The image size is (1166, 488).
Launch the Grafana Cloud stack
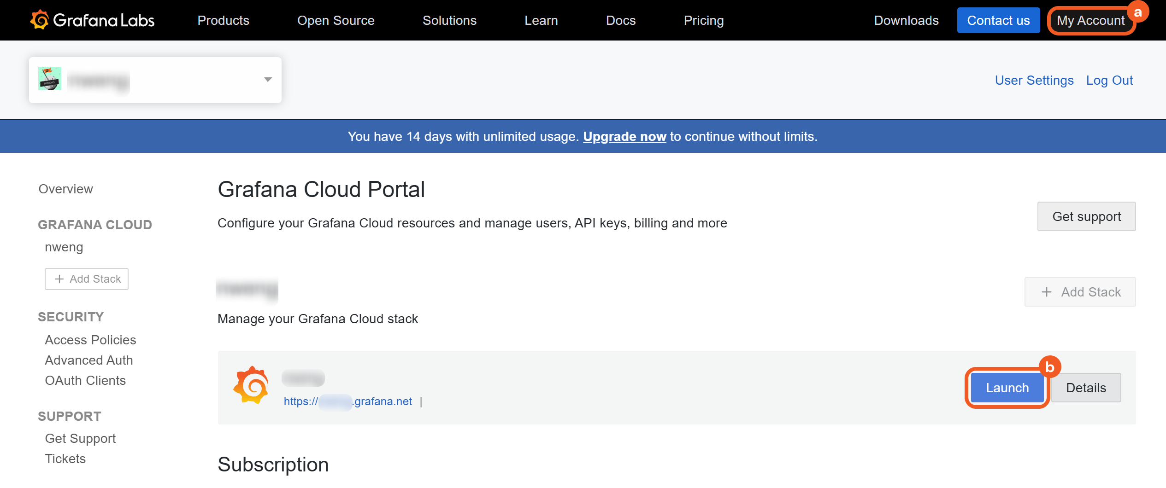[1007, 388]
